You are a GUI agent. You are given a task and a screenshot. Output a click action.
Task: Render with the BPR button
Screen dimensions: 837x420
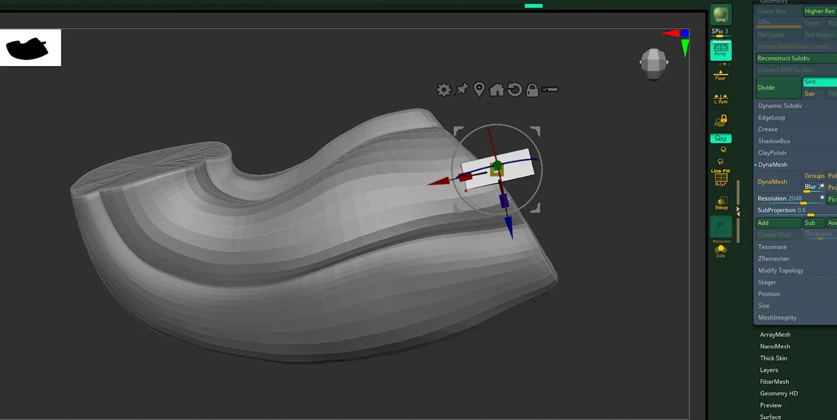[x=721, y=15]
